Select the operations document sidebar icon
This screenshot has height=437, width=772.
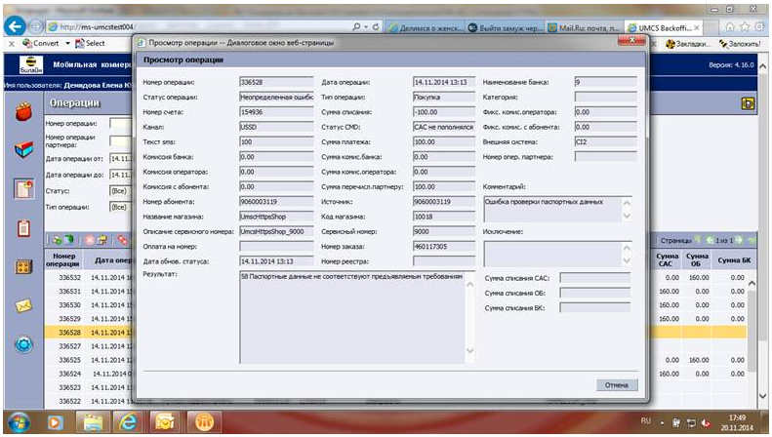pos(23,189)
